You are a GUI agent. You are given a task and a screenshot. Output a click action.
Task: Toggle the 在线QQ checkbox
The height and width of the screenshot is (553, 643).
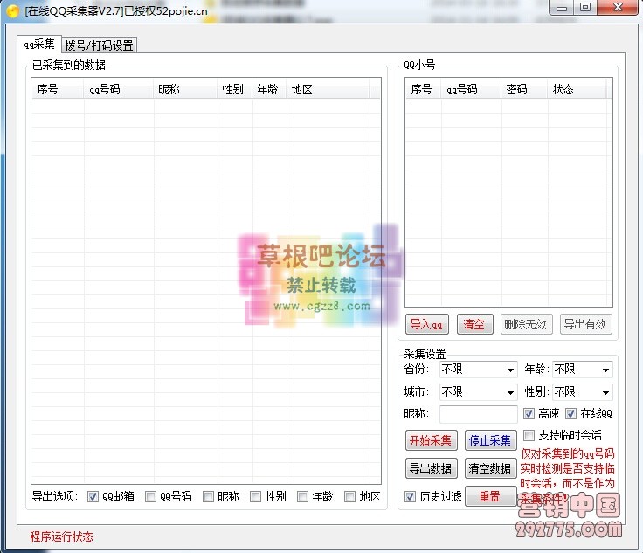pos(570,413)
